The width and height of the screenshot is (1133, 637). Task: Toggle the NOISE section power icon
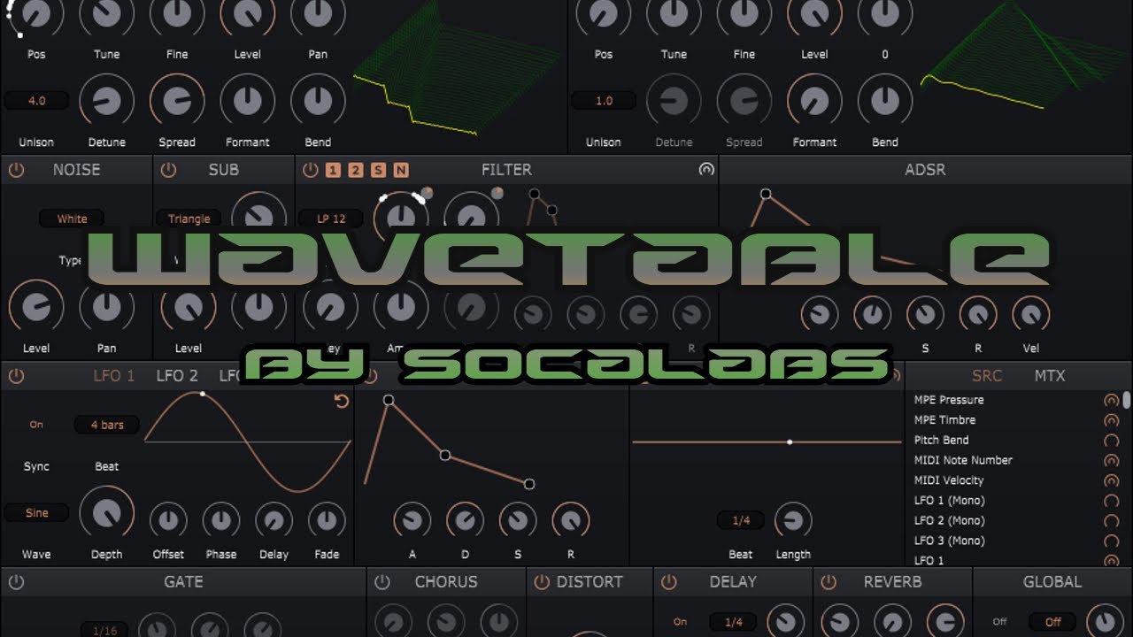pos(16,170)
